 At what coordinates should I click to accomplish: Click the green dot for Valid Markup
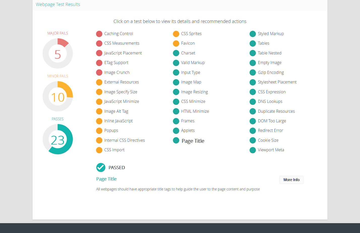click(x=176, y=63)
